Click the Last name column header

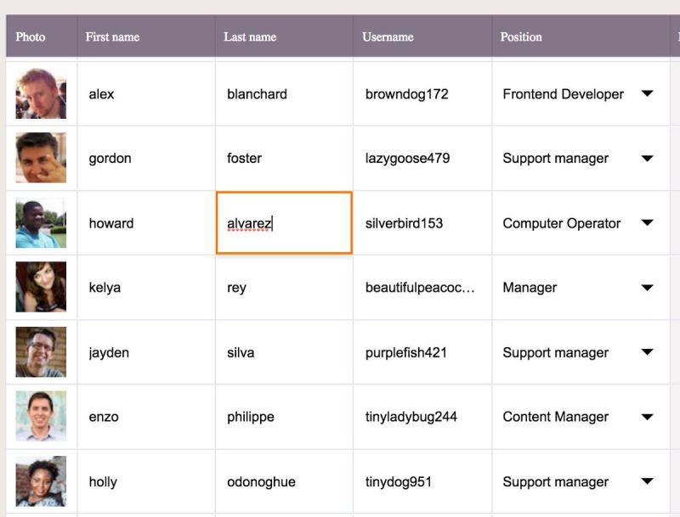coord(248,37)
